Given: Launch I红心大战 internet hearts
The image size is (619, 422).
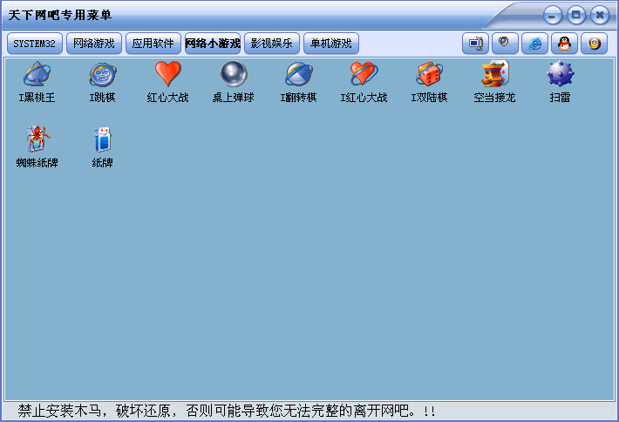Looking at the screenshot, I should point(364,76).
